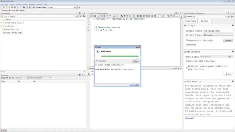Toggle Generate code only checkbox

187,40
